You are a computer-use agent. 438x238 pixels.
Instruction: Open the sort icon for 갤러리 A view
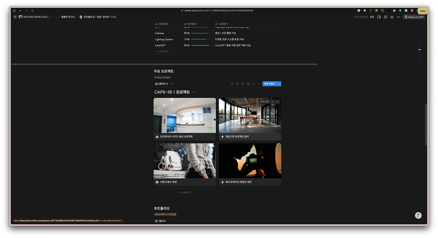pos(237,84)
